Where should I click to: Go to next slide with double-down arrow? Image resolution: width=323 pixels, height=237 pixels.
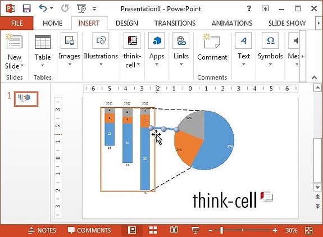coord(317,206)
